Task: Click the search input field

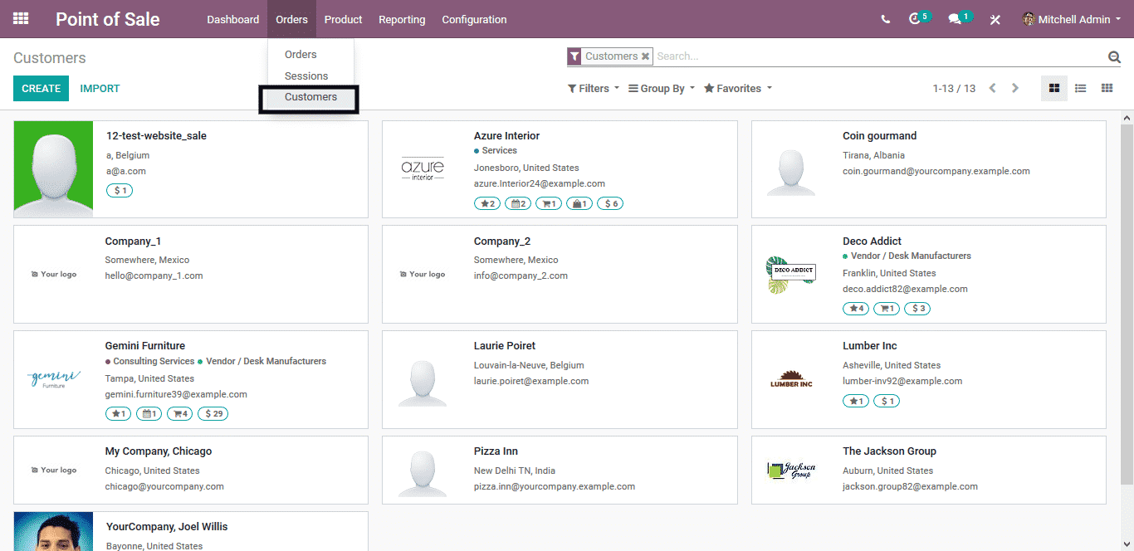Action: tap(878, 56)
